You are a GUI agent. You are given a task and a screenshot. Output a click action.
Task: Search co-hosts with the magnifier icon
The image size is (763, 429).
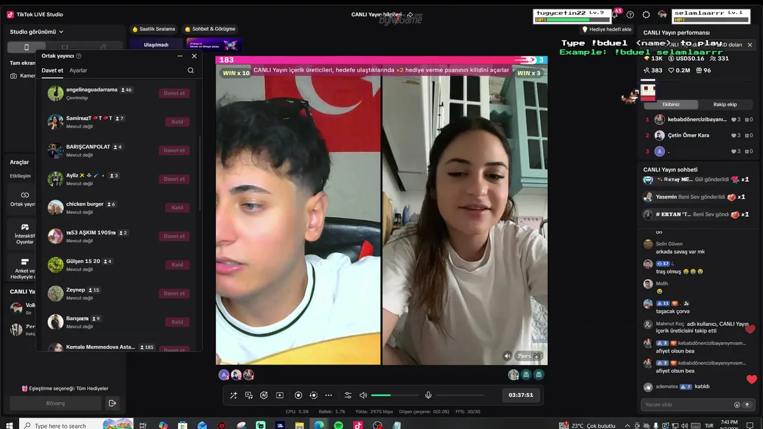click(191, 70)
